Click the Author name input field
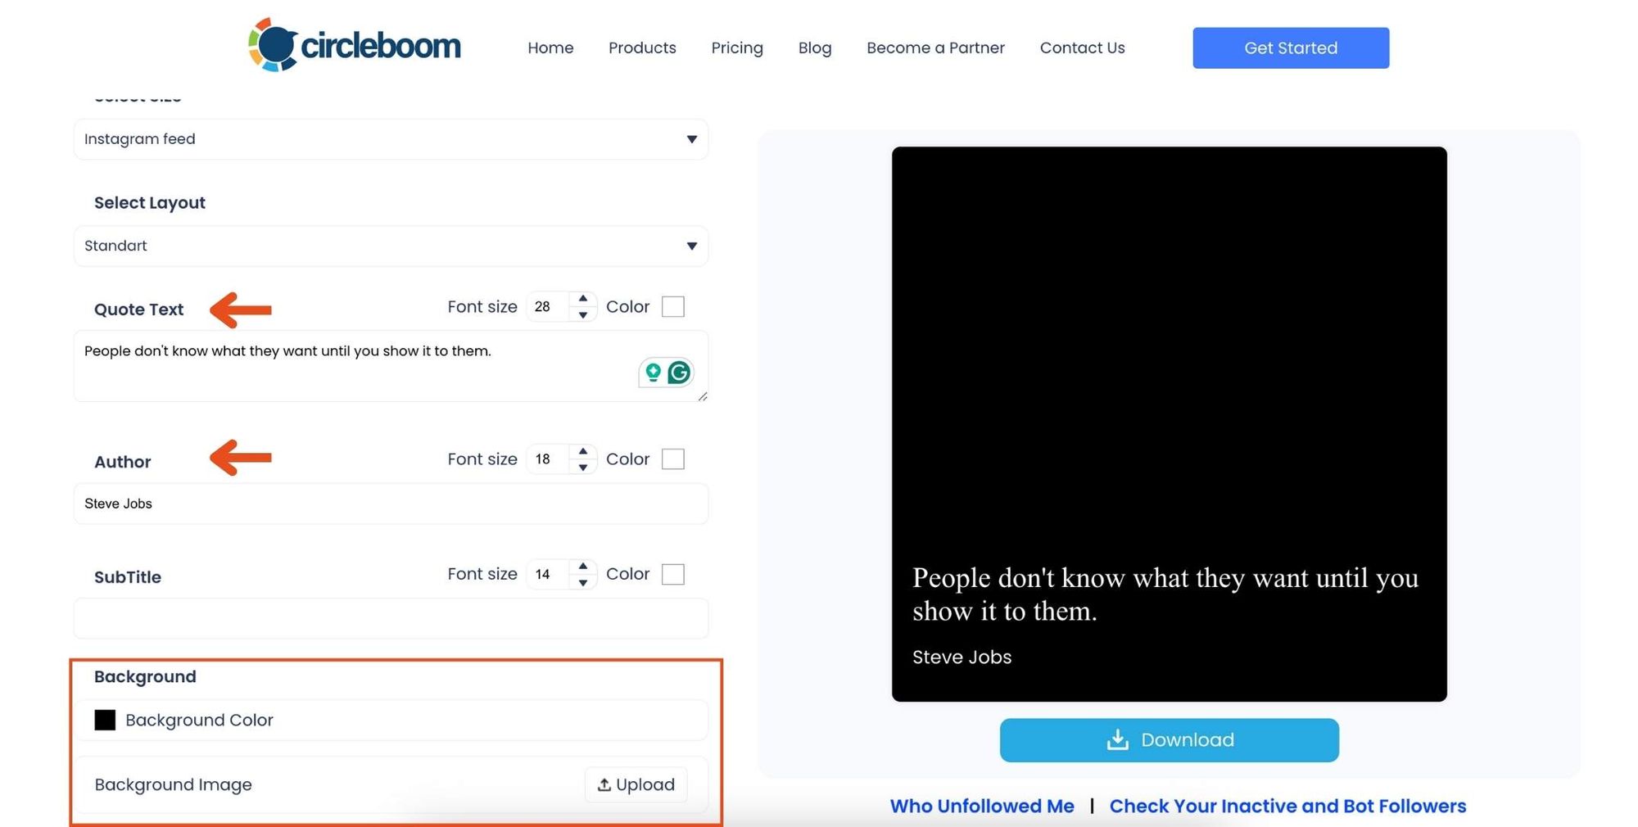1638x827 pixels. pos(391,504)
